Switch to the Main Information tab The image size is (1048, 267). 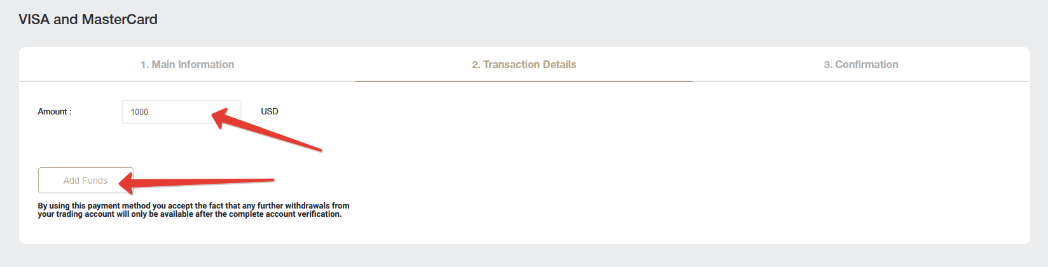tap(187, 64)
